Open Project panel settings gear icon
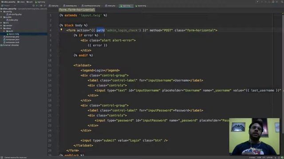This screenshot has width=284, height=159. click(x=41, y=6)
